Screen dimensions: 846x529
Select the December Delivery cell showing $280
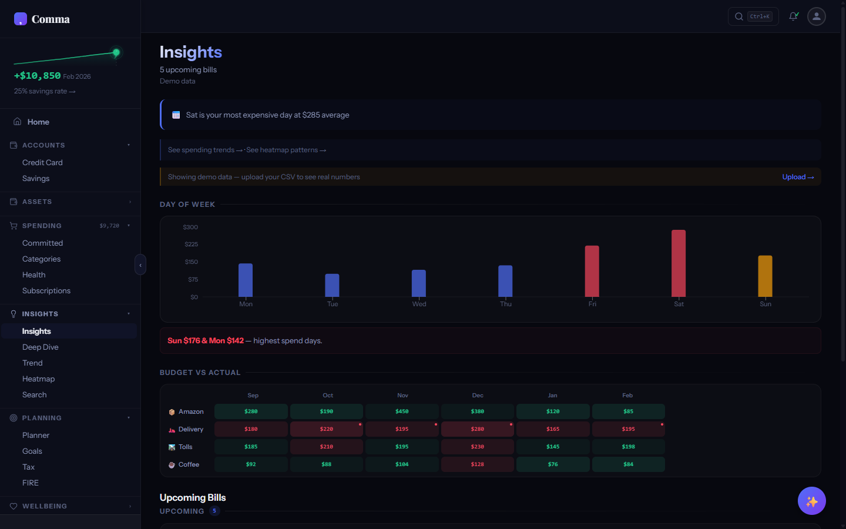pyautogui.click(x=477, y=428)
